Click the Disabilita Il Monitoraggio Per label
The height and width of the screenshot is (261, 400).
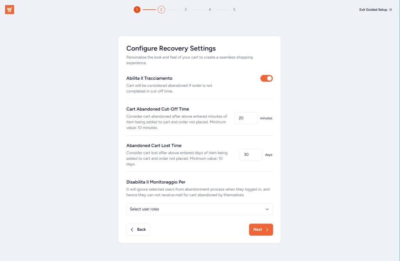click(x=155, y=182)
